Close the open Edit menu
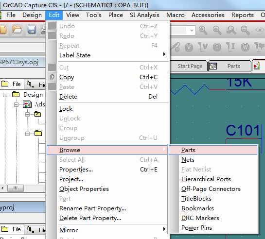The width and height of the screenshot is (265, 239). pos(54,15)
